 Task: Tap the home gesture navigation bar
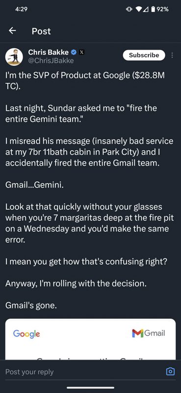(x=90, y=388)
